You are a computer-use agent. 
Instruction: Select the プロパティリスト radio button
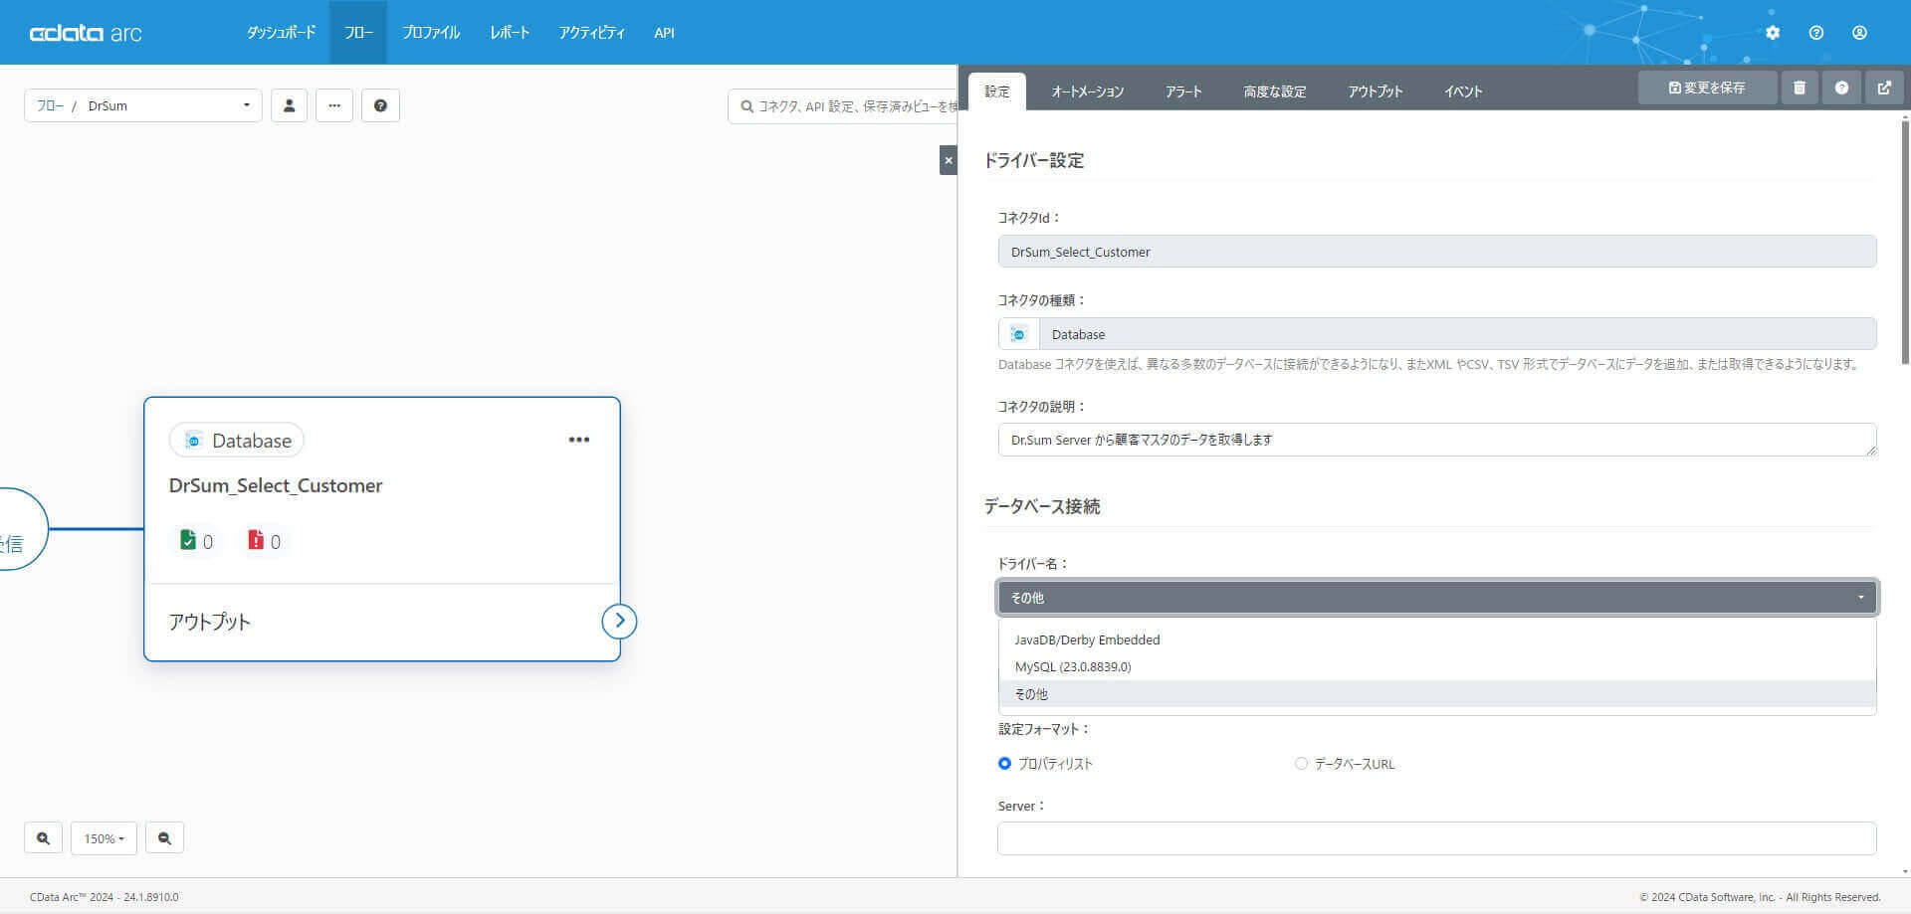pos(1004,763)
